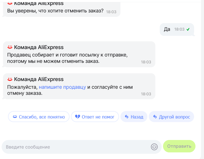Image resolution: width=204 pixels, height=159 pixels.
Task: Click AliExpress logo above "Вы уверены" message
Action: pos(10,3)
